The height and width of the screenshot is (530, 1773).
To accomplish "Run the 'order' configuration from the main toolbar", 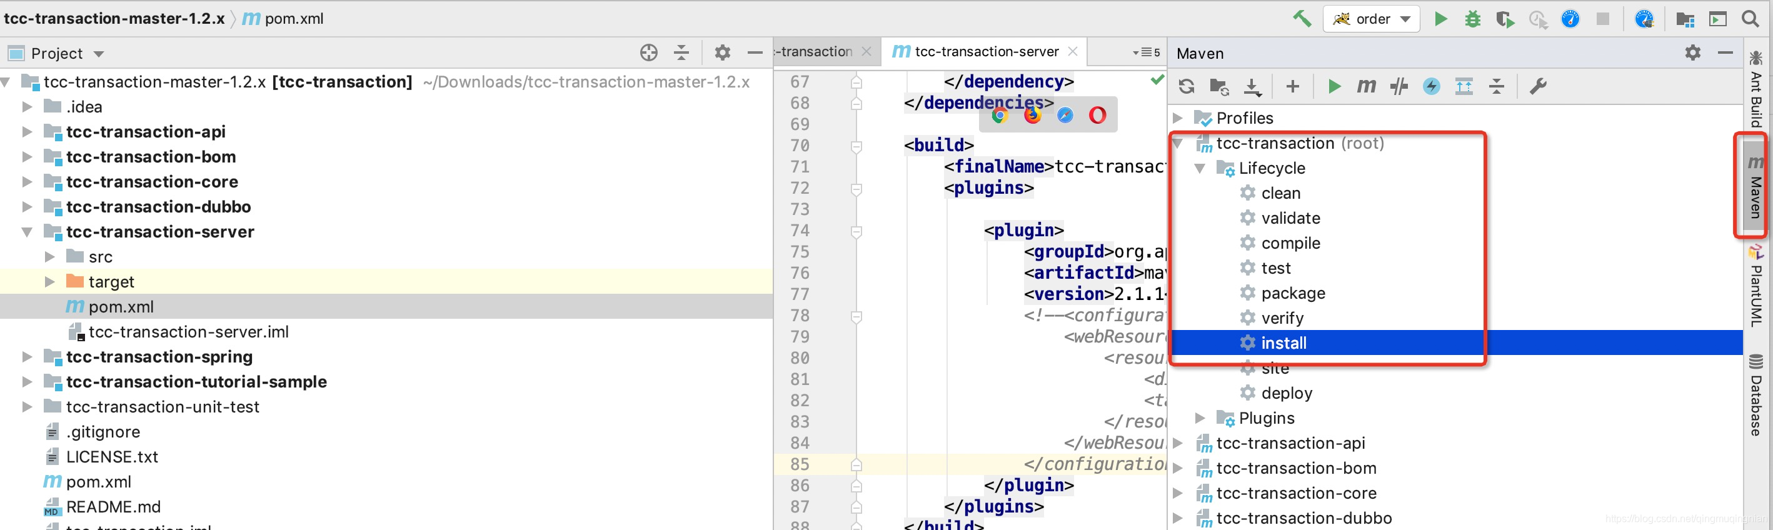I will [x=1440, y=19].
